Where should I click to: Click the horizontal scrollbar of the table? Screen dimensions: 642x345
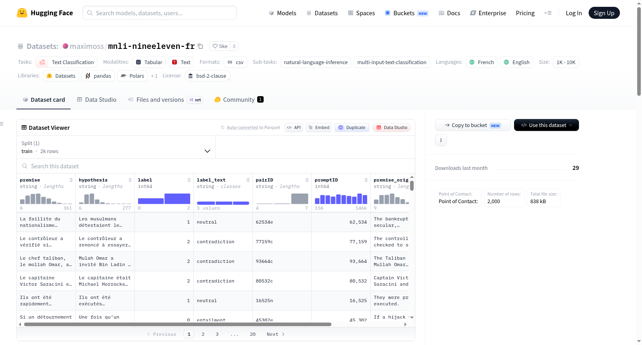(177, 324)
